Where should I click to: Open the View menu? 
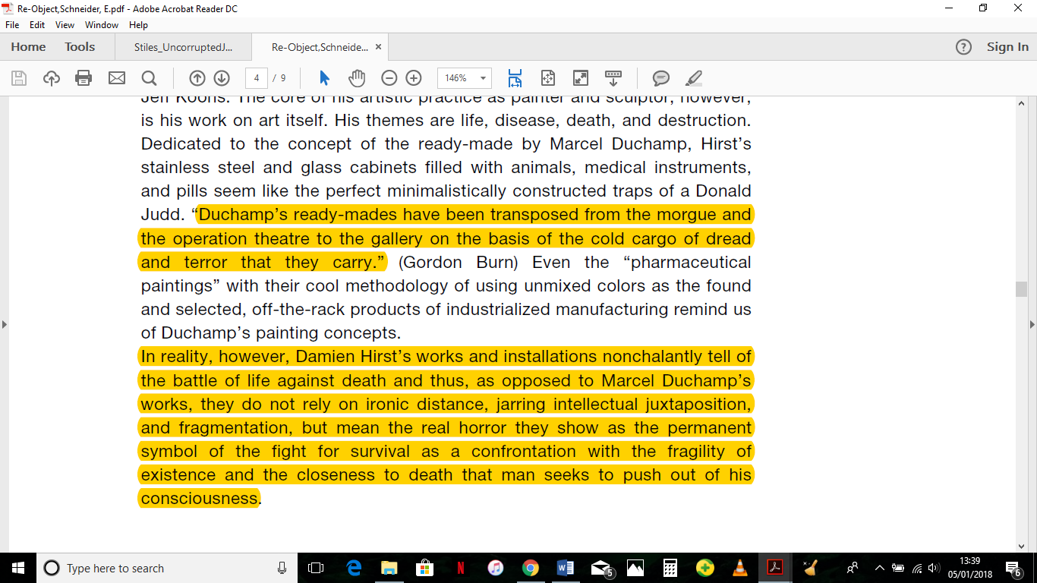65,25
